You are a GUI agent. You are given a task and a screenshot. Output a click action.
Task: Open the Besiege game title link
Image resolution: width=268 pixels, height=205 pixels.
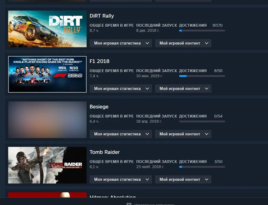pos(99,107)
